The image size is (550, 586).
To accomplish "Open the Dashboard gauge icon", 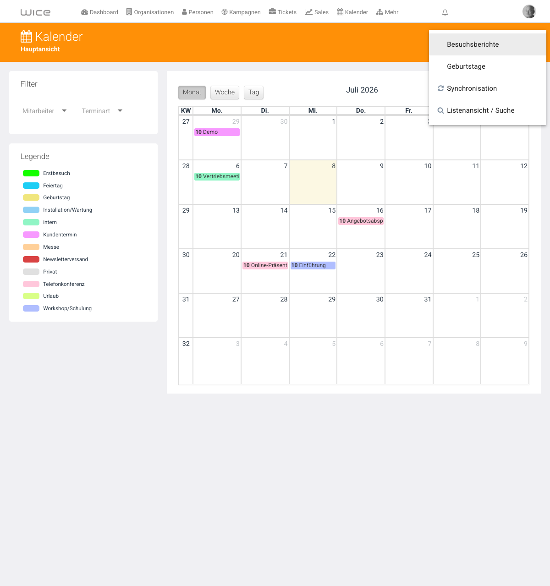I will [84, 12].
